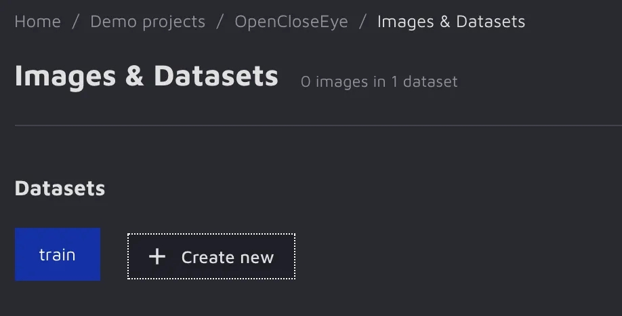
Task: Click the plus icon in Create new
Action: click(157, 256)
